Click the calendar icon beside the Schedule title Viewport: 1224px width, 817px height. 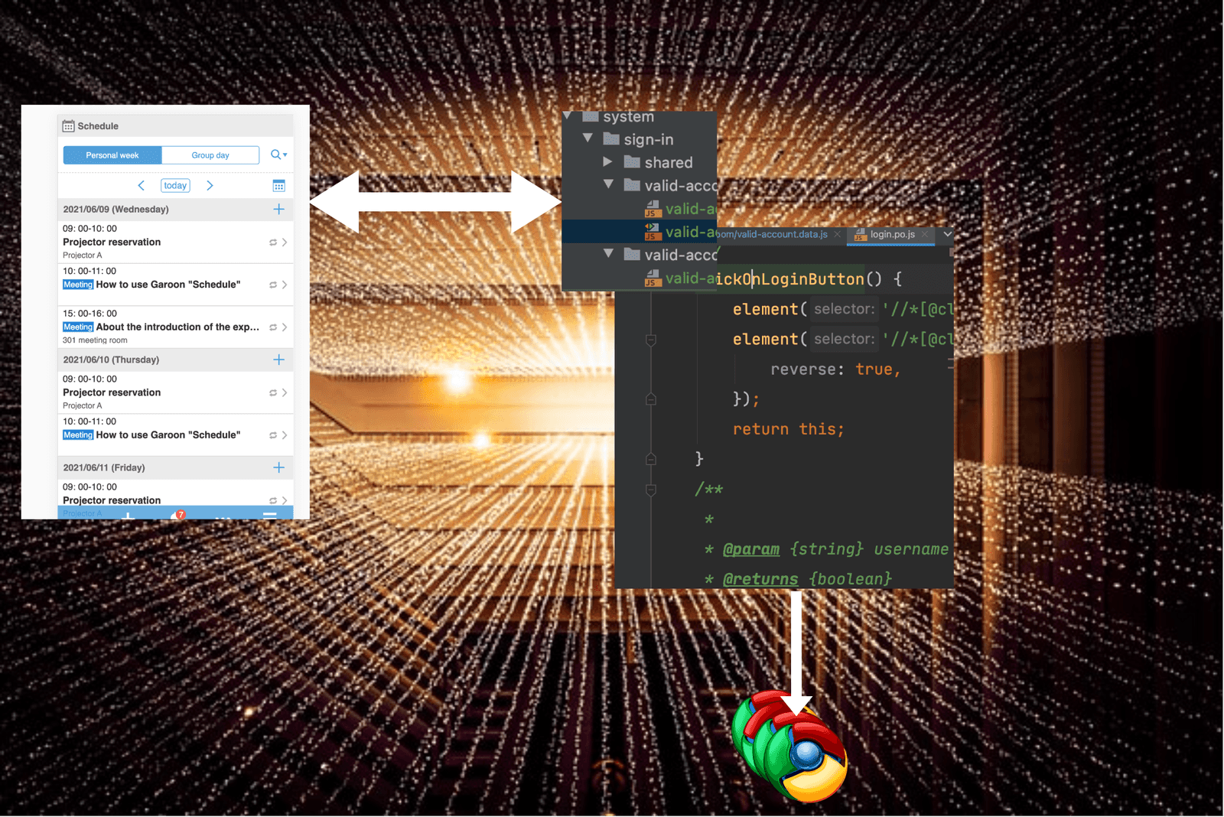(70, 125)
